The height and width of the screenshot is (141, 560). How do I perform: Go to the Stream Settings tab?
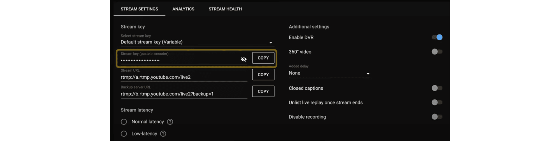pos(139,9)
